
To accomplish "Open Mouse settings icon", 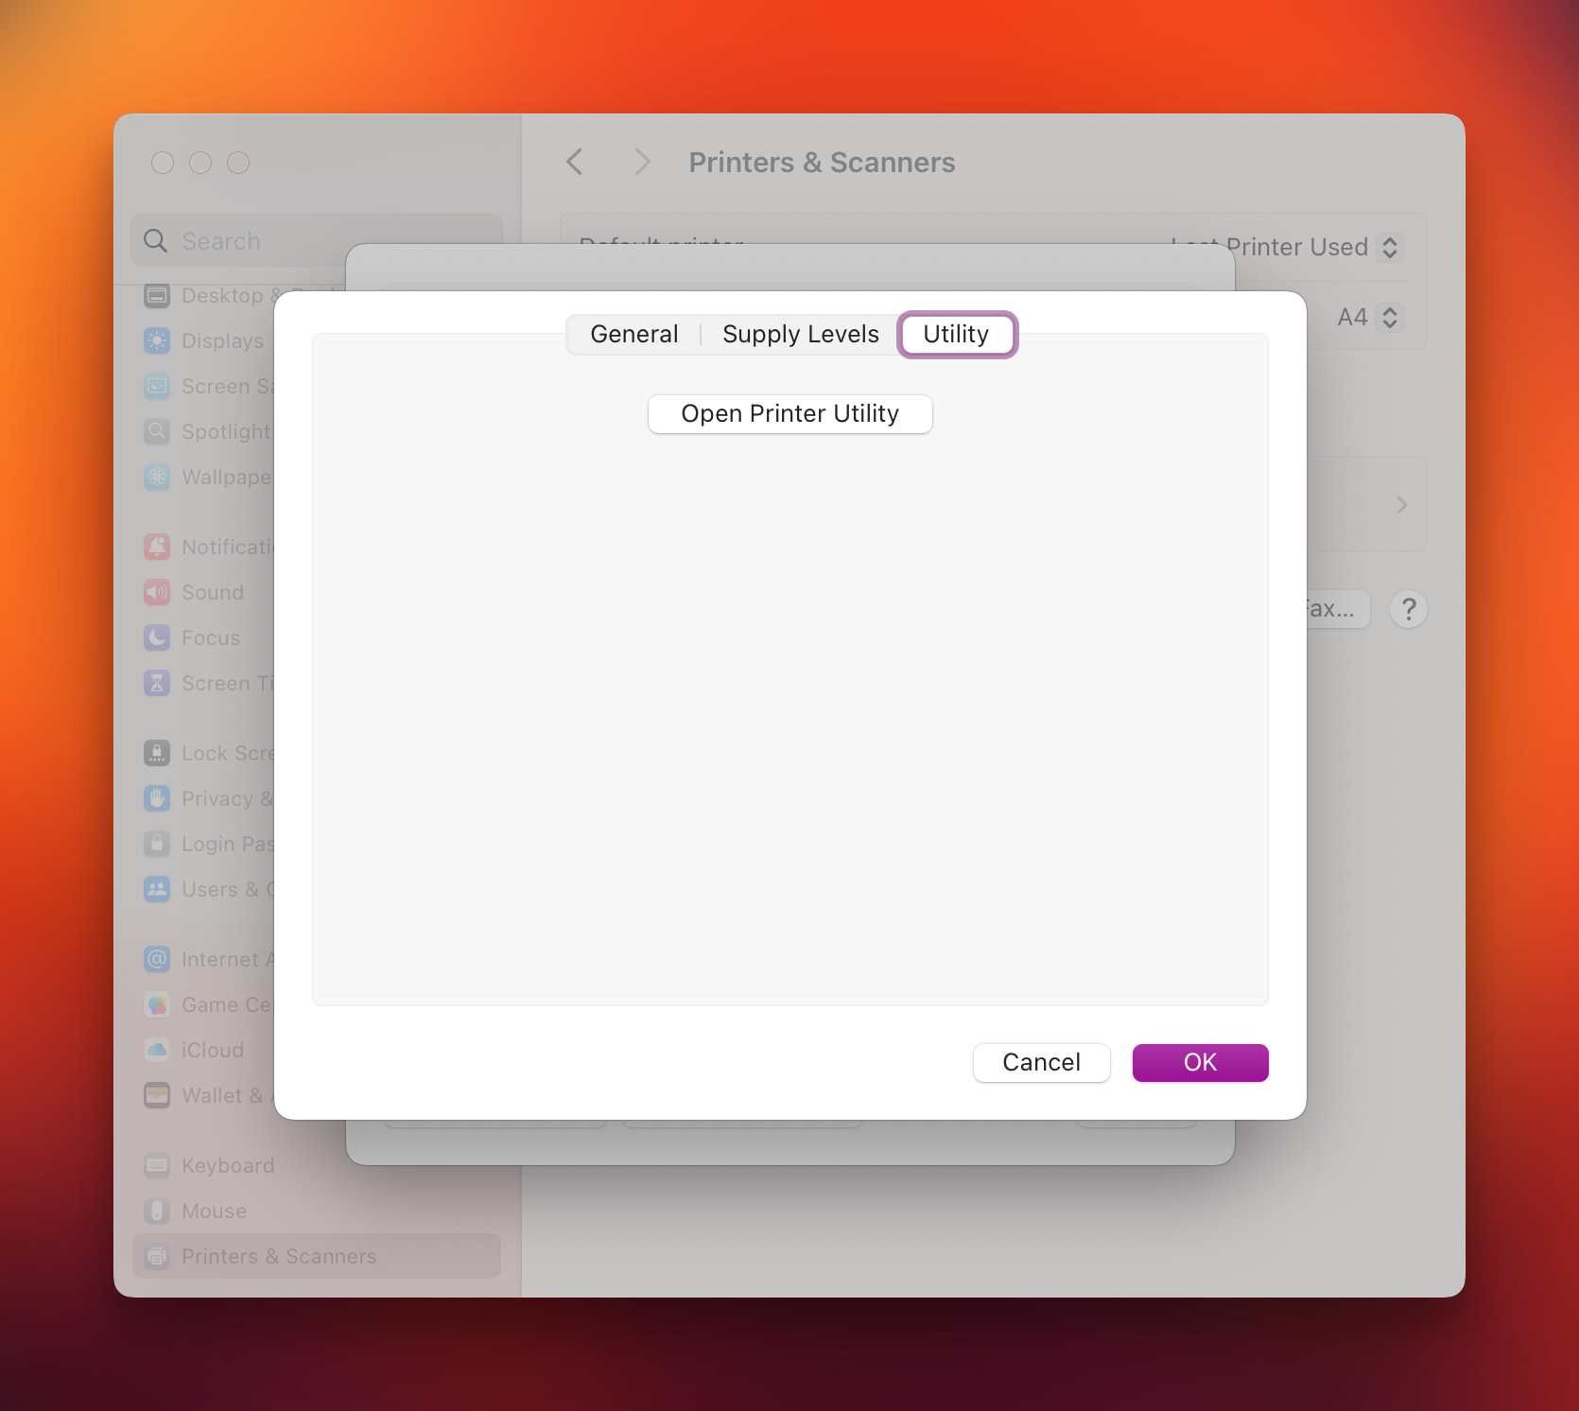I will 157,1211.
